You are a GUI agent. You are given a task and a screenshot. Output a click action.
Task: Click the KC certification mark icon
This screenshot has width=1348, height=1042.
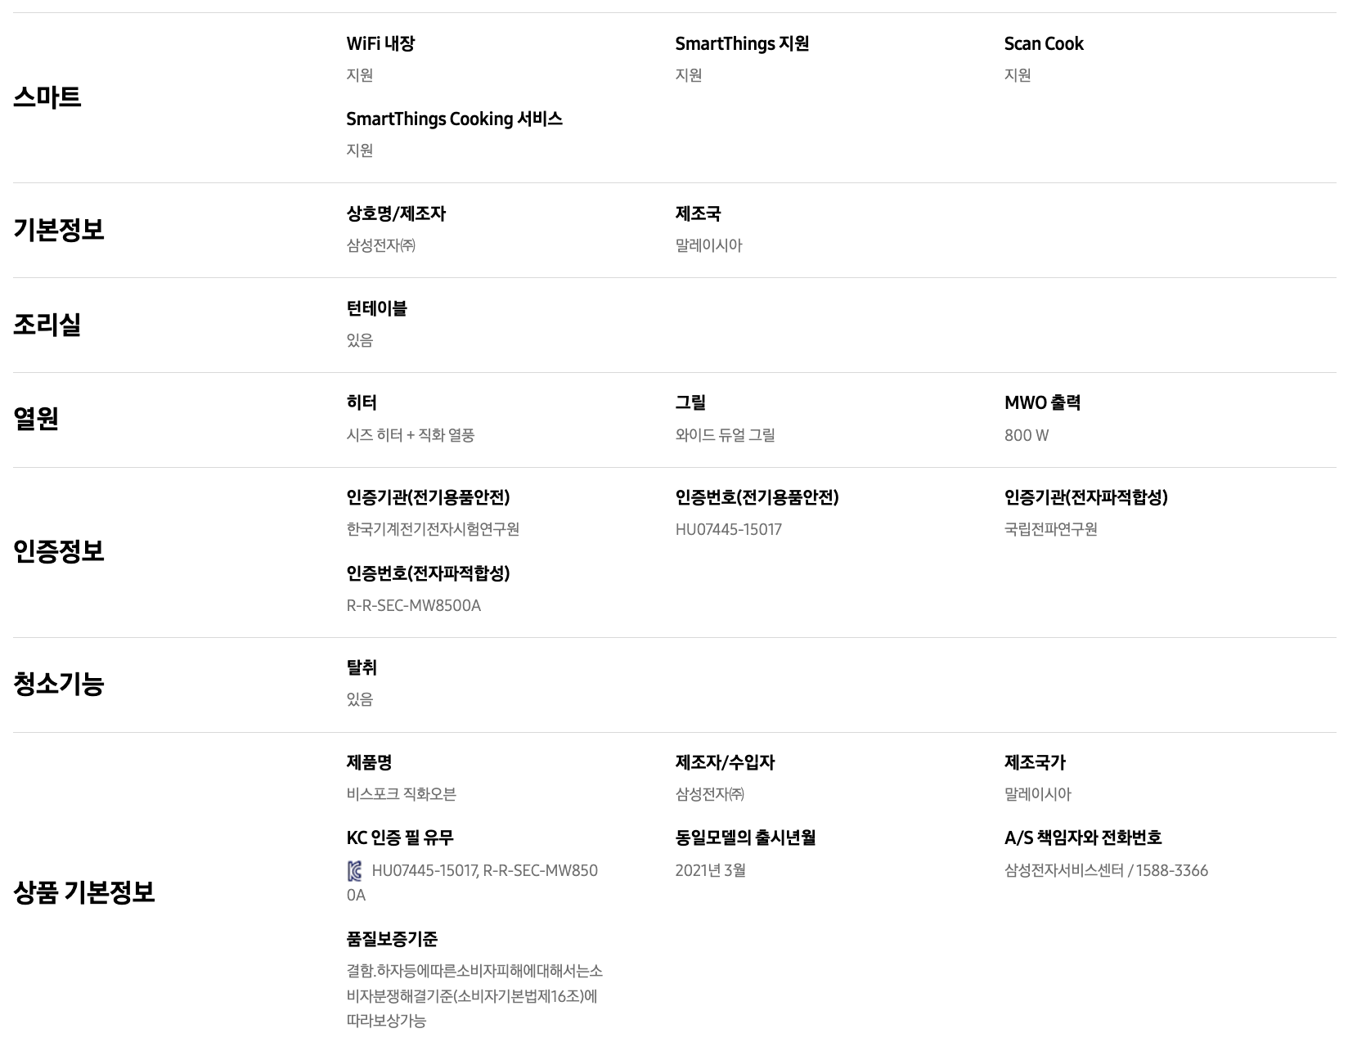click(x=354, y=871)
